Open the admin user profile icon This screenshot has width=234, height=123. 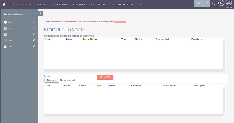tap(229, 3)
